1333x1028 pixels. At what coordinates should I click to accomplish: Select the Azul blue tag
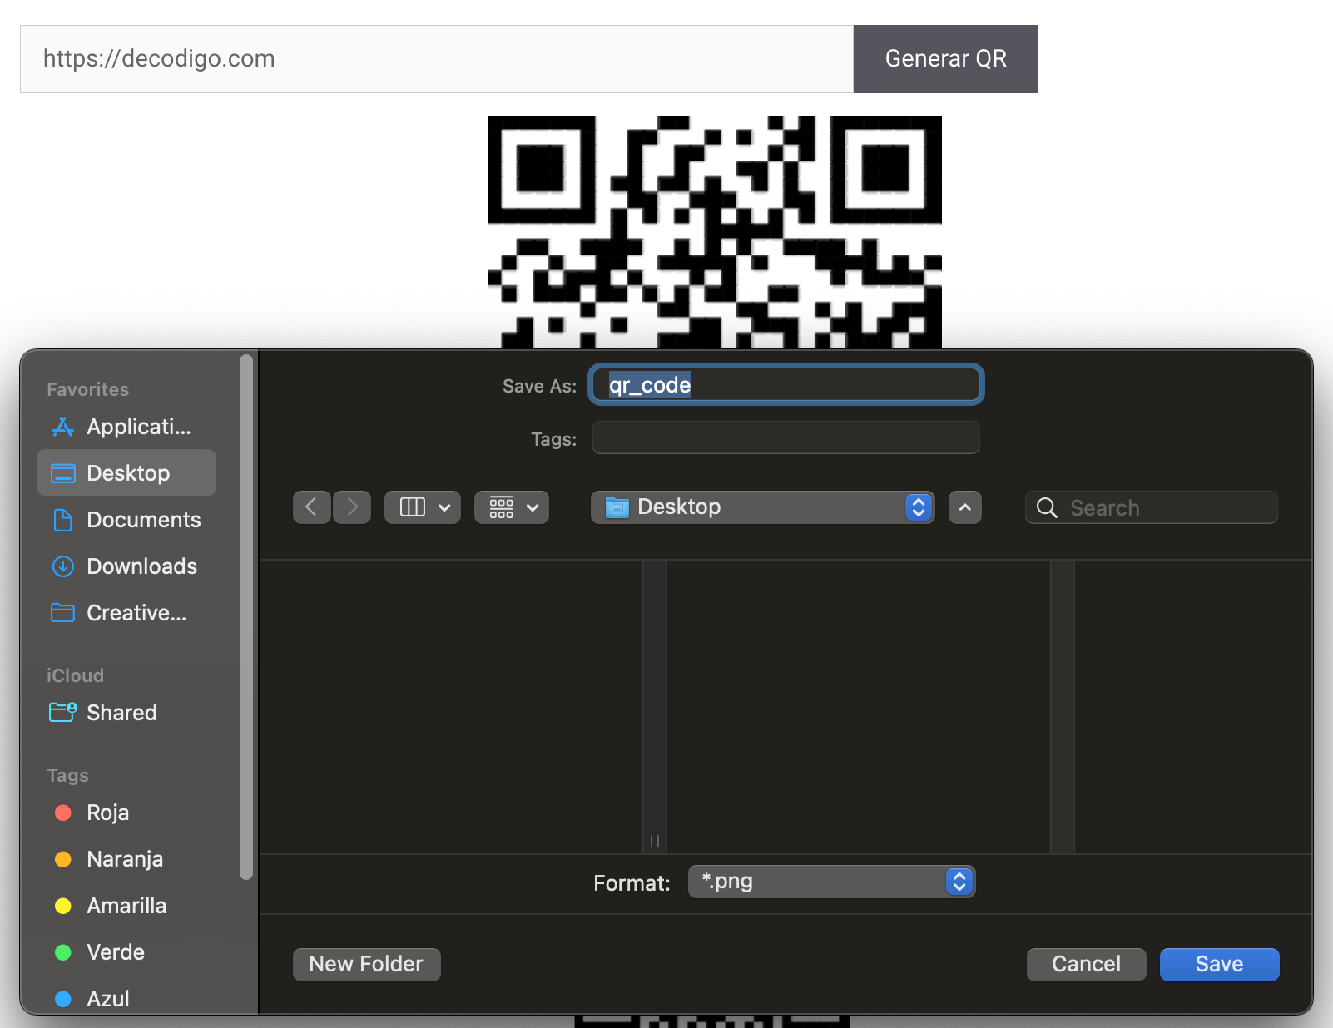coord(108,999)
